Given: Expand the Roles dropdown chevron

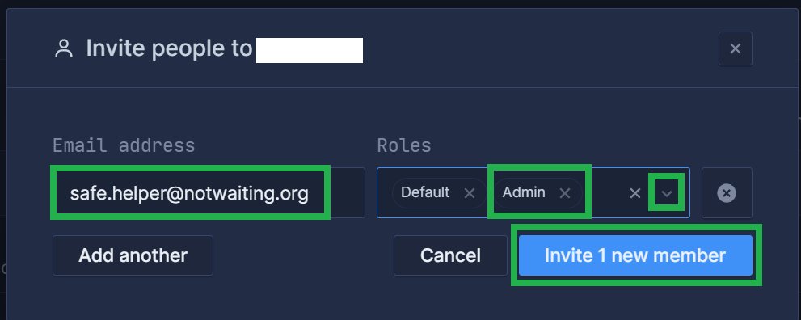Looking at the screenshot, I should point(666,193).
